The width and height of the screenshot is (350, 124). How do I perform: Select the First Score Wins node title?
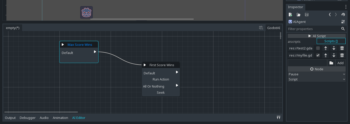162,65
